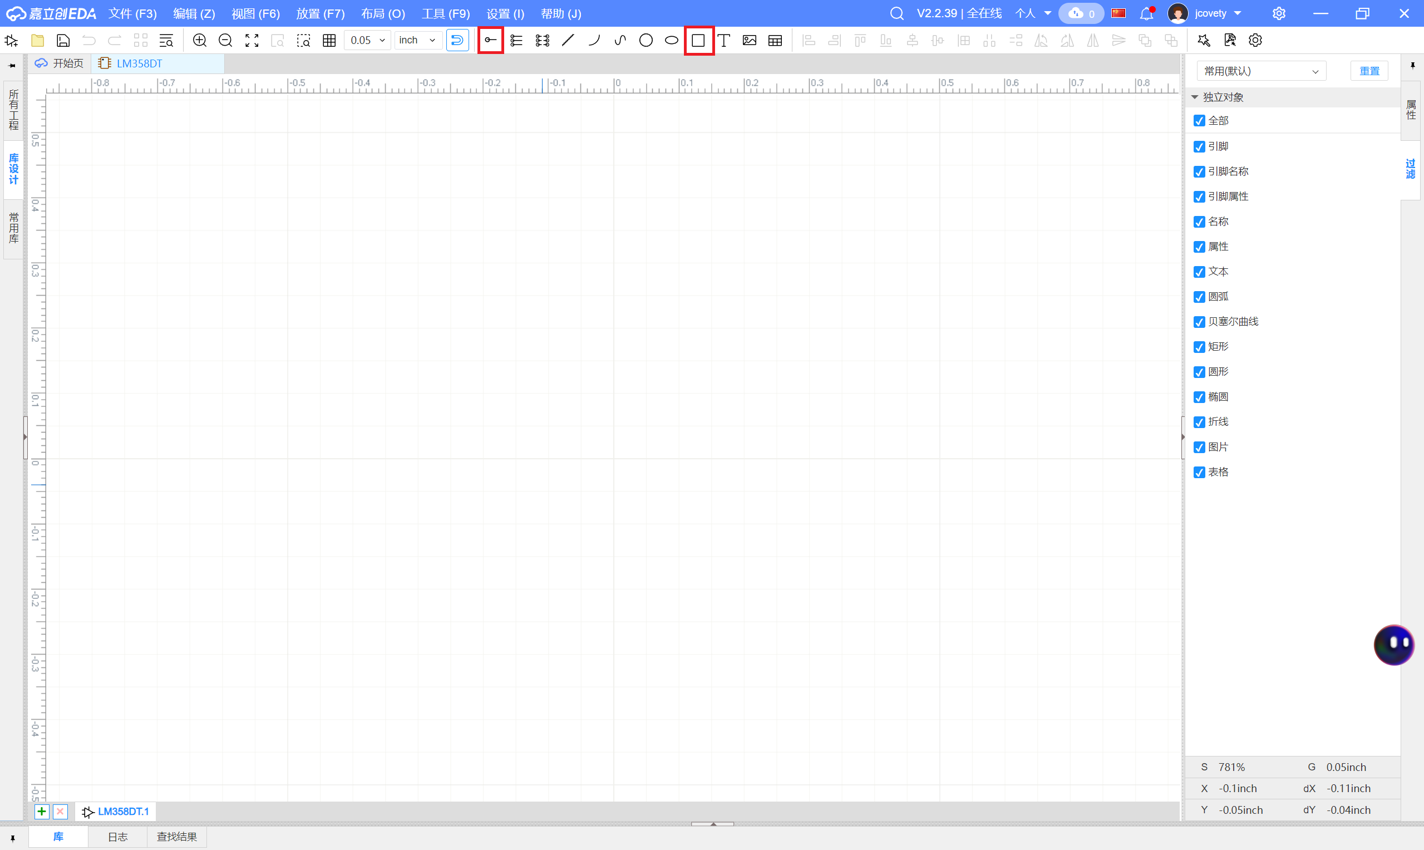Open the 放置 (F7) menu
Viewport: 1424px width, 850px height.
(320, 13)
